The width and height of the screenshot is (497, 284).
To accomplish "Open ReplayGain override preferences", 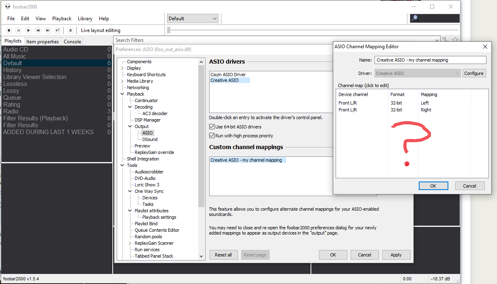I will (154, 152).
